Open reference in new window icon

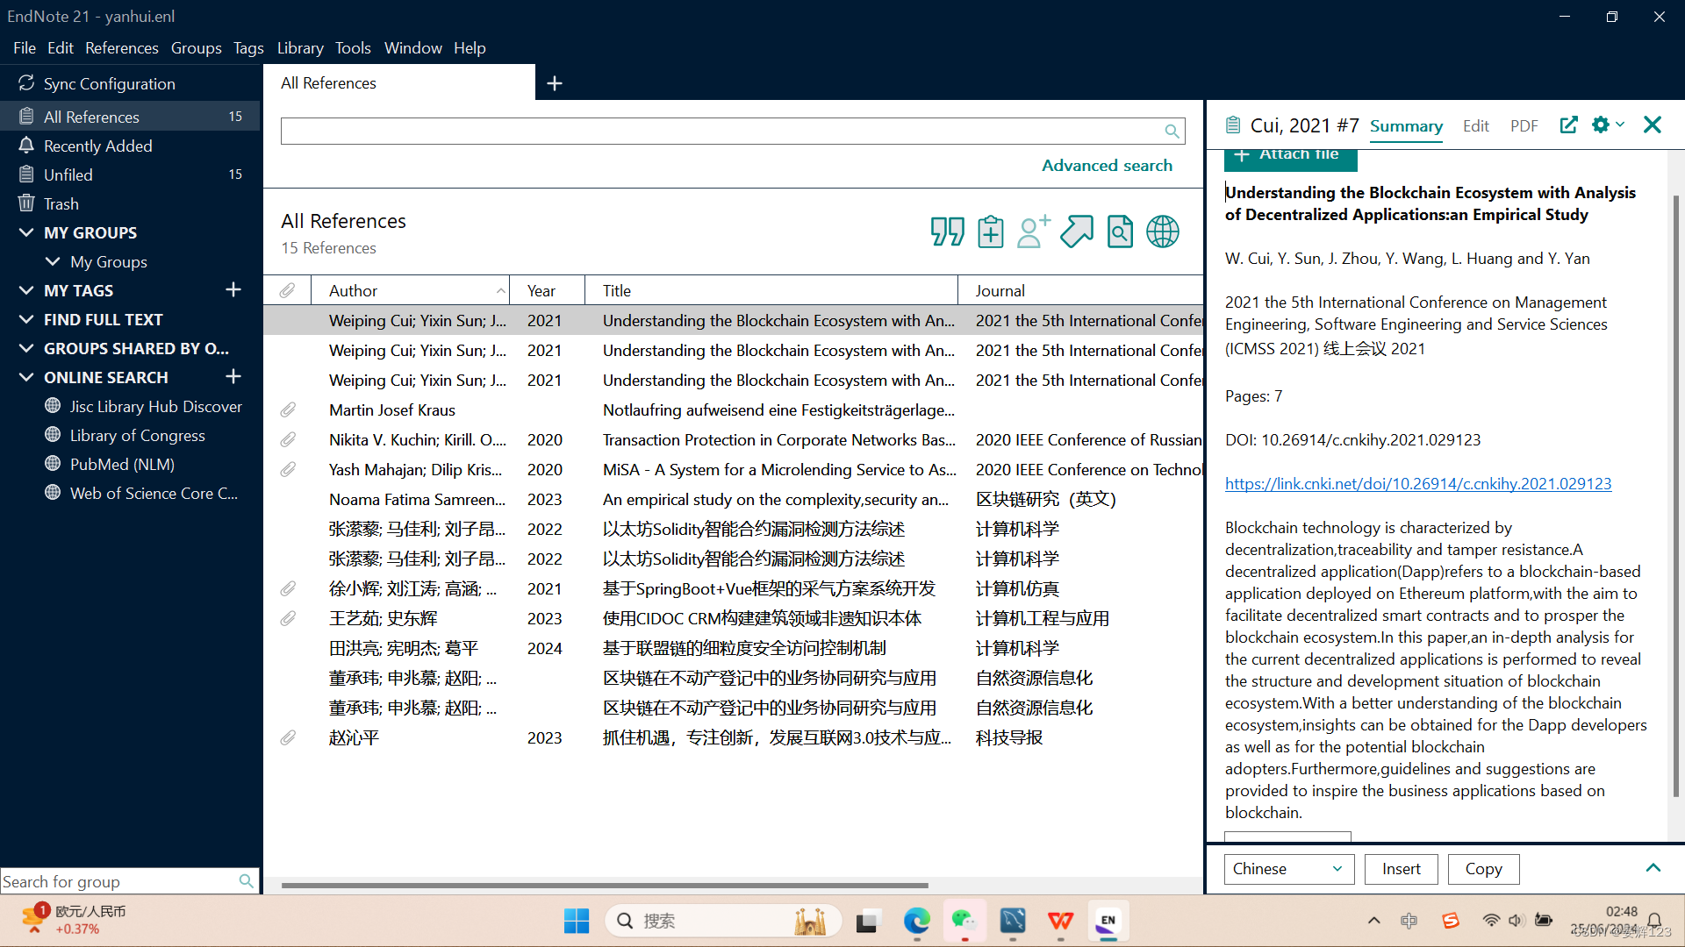[1568, 125]
